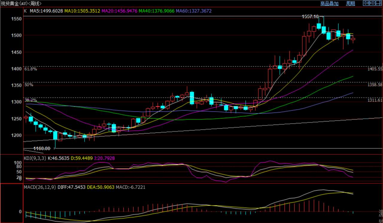
Task: Open the 商品叠加 overlay link
Action: point(329,4)
